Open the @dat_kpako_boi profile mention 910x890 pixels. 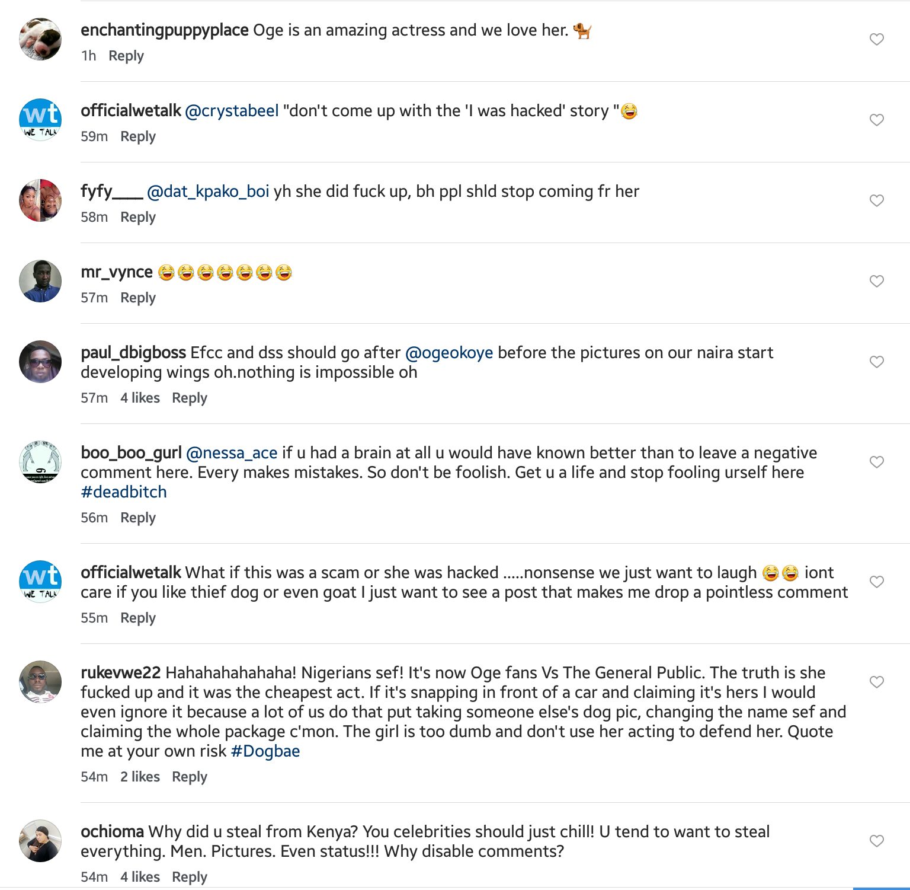tap(208, 192)
